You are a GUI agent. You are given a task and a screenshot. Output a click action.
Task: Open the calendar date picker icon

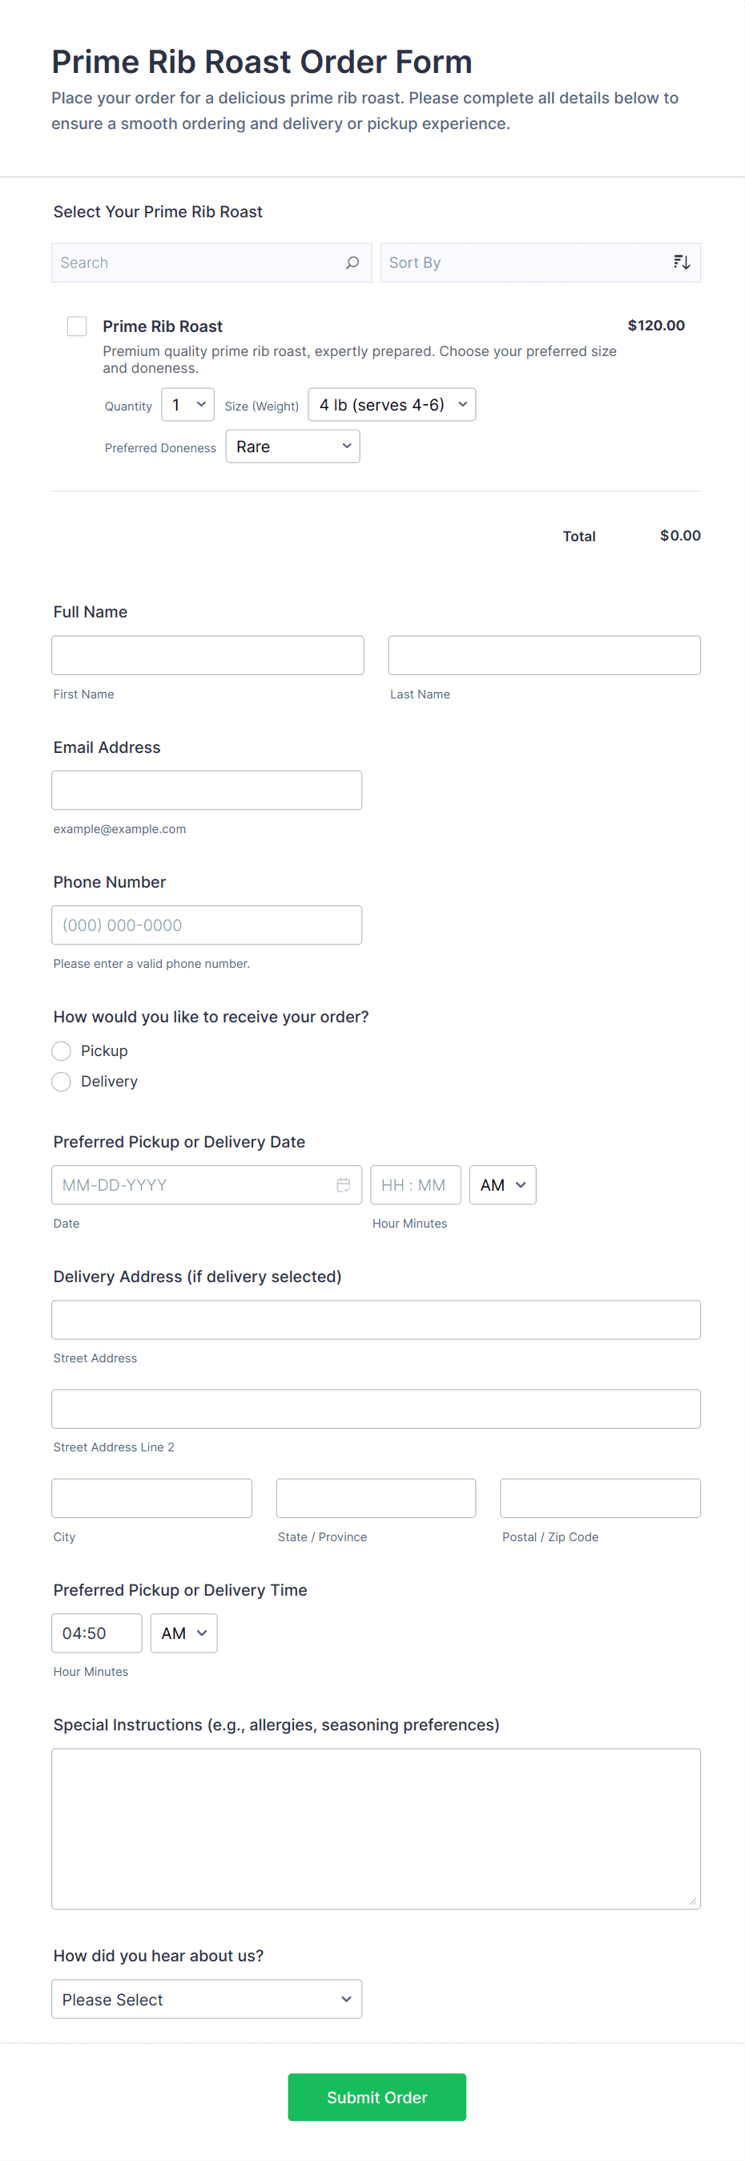pyautogui.click(x=344, y=1184)
